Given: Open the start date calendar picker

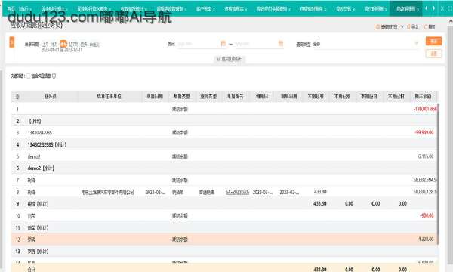Looking at the screenshot, I should 223,44.
